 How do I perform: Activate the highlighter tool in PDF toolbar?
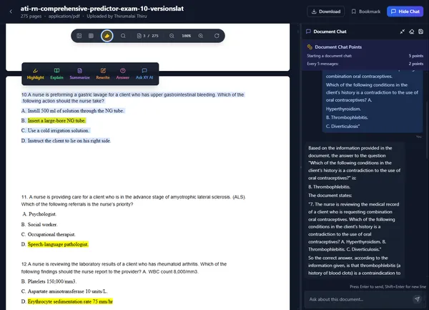coord(107,36)
